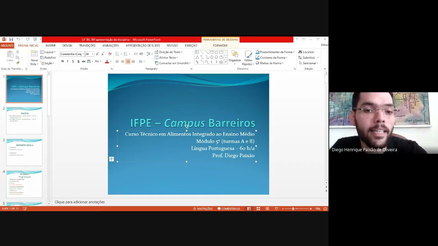The width and height of the screenshot is (438, 246).
Task: Toggle bold (N) formatting
Action: [62, 61]
